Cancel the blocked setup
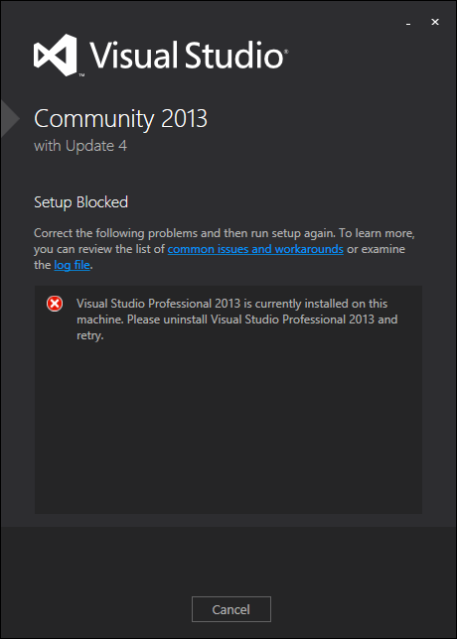The width and height of the screenshot is (457, 639). [231, 609]
